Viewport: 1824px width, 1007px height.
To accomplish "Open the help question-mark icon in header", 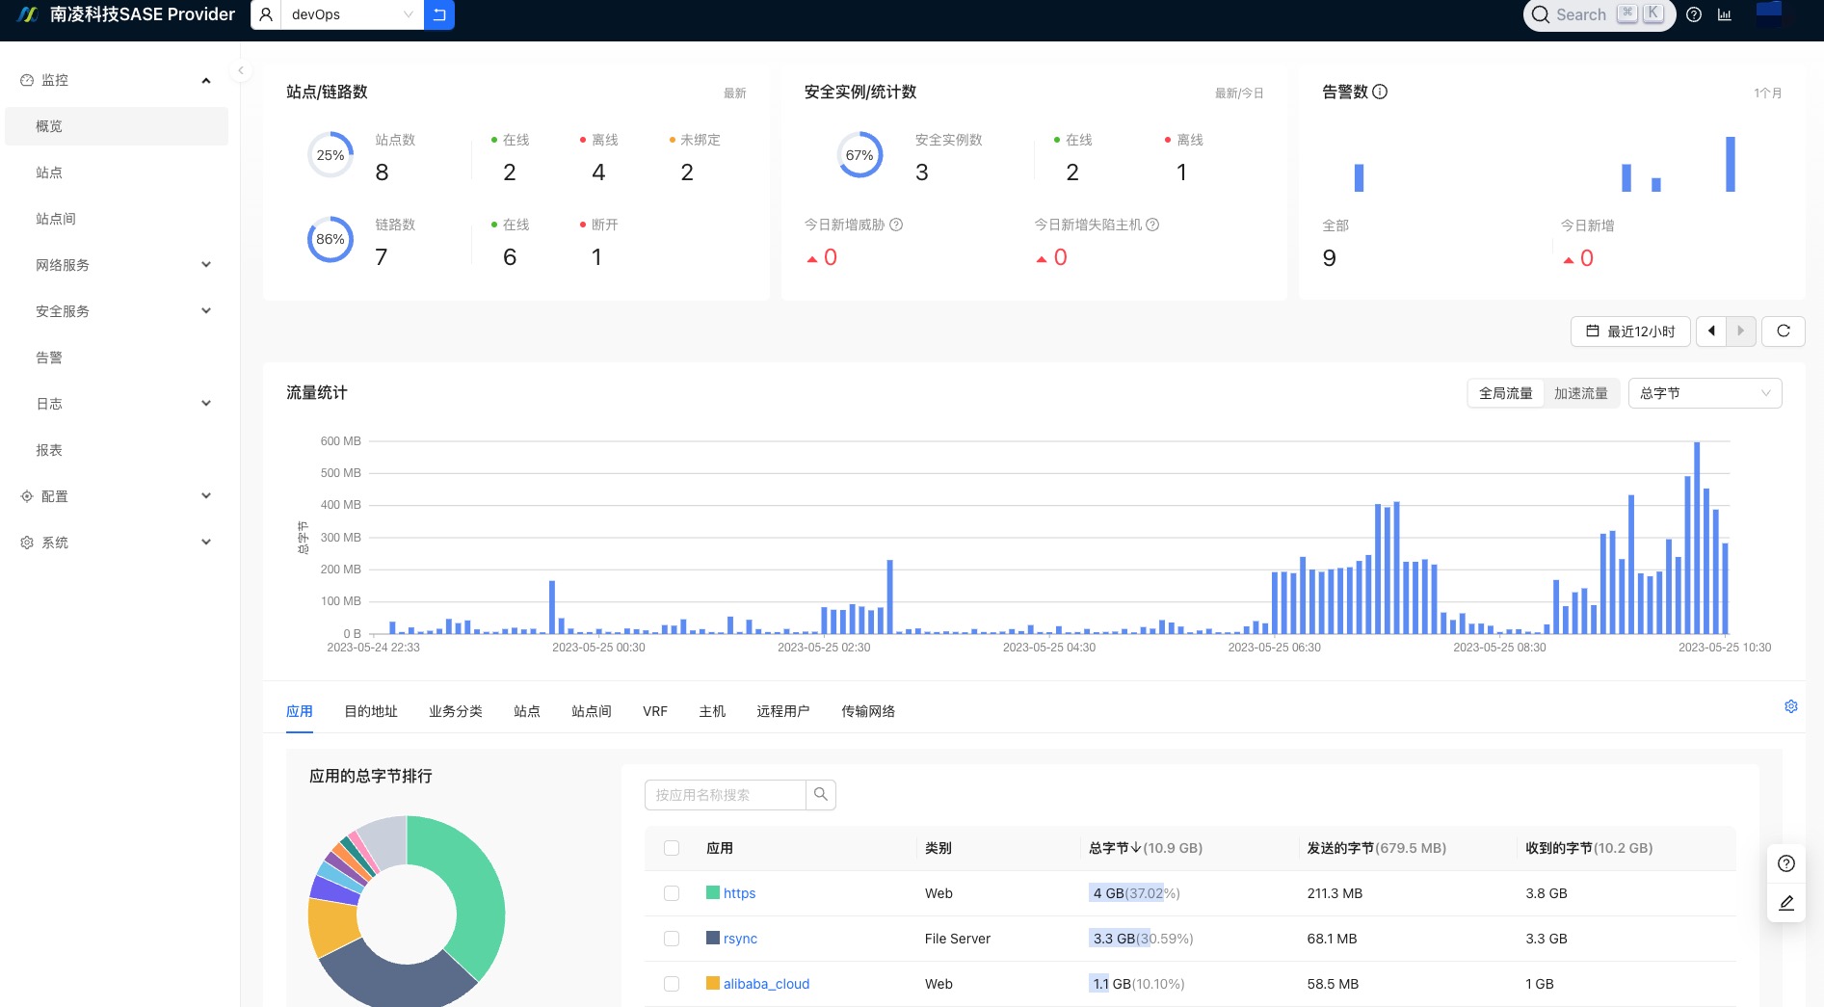I will 1694,14.
